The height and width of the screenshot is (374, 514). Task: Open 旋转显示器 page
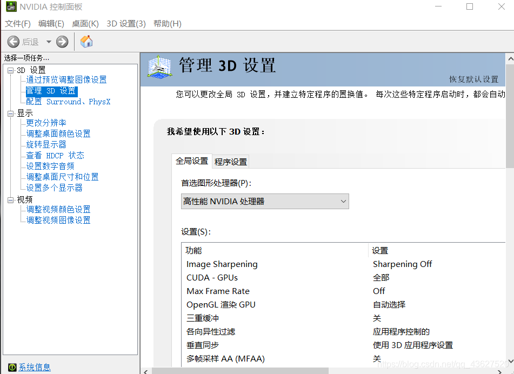click(x=46, y=144)
